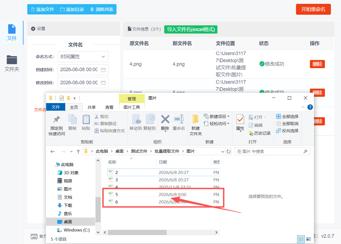The height and width of the screenshot is (244, 341).
Task: Click the 复制路径 ribbon item
Action: 105,123
